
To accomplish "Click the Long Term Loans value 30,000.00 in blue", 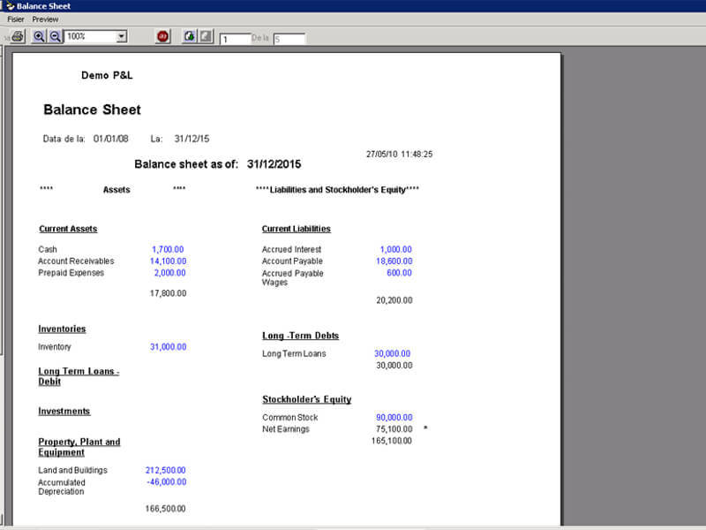I will [392, 354].
